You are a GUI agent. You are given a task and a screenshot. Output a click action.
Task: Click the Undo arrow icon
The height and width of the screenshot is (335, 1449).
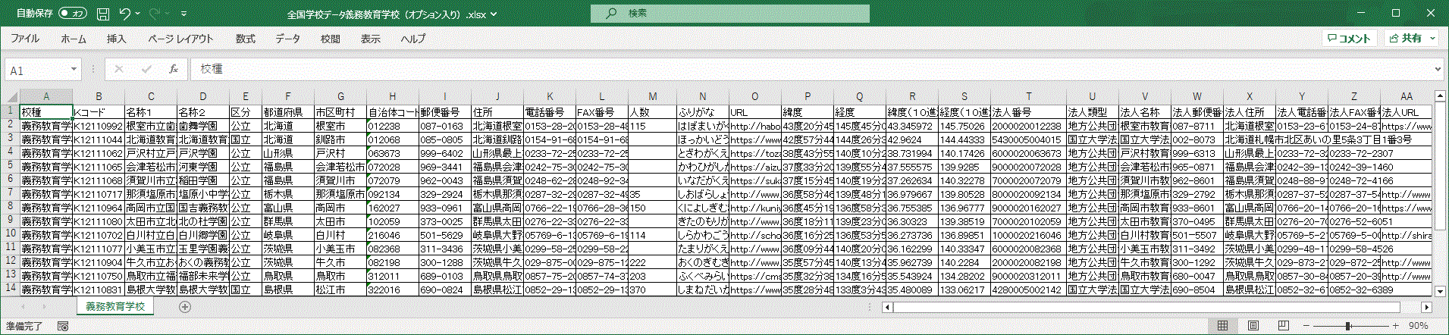125,14
